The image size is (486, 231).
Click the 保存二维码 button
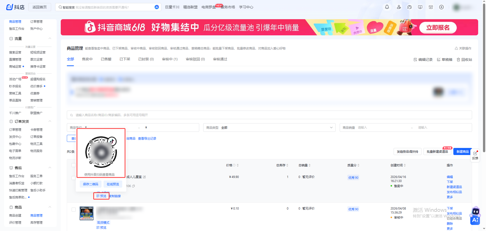coord(91,184)
